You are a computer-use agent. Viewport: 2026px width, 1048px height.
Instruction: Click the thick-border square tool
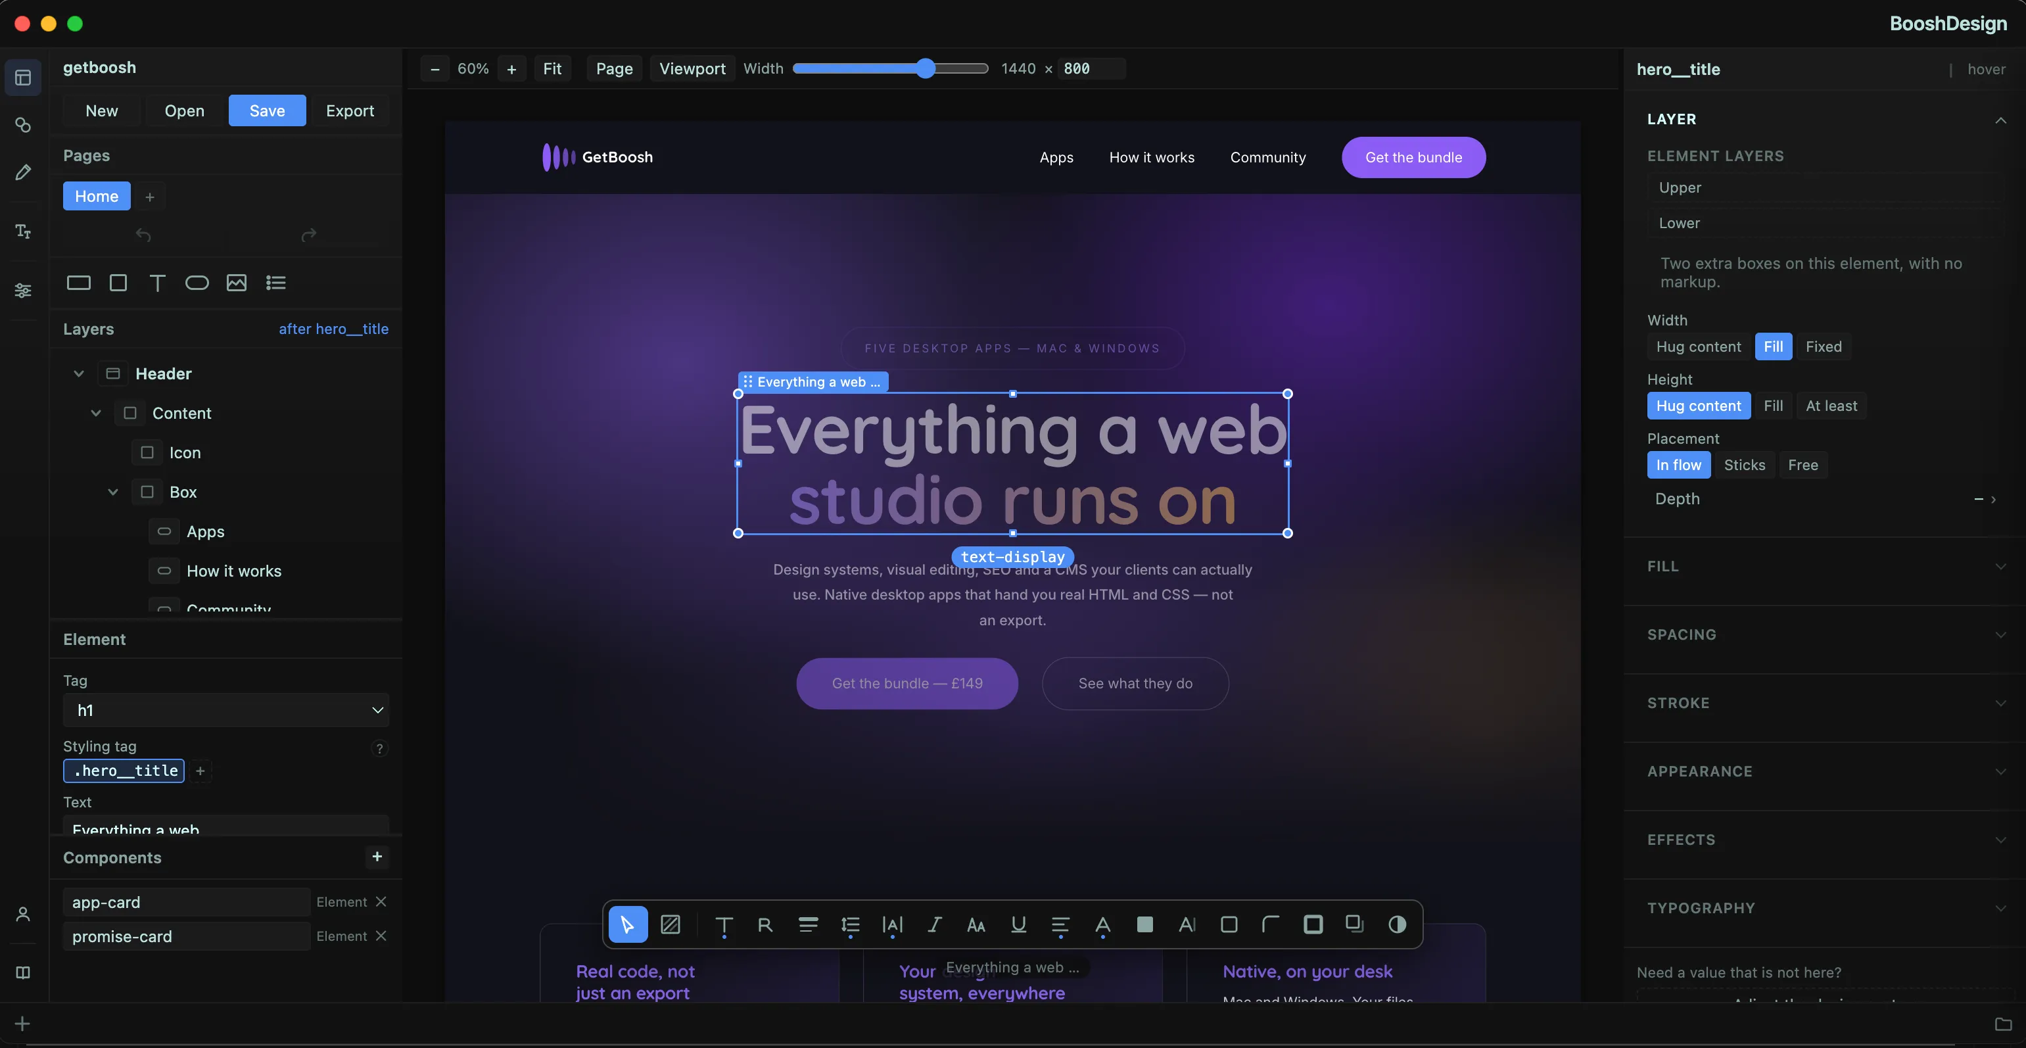[1313, 924]
